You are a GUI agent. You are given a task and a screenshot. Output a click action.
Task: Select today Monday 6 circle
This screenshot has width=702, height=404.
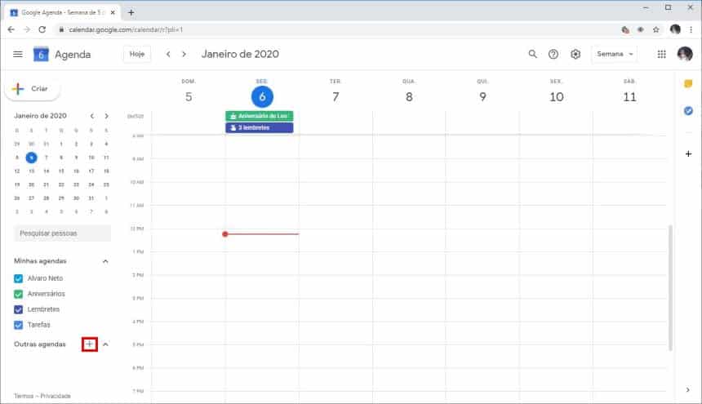tap(262, 96)
